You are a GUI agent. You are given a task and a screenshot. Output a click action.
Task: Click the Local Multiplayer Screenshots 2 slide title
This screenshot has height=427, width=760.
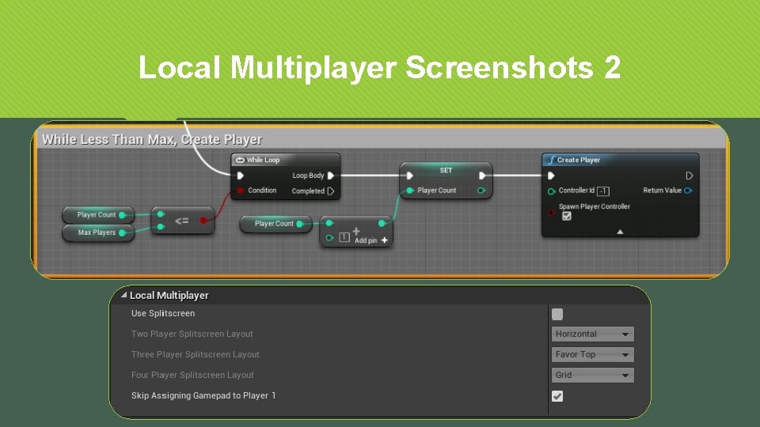click(379, 67)
